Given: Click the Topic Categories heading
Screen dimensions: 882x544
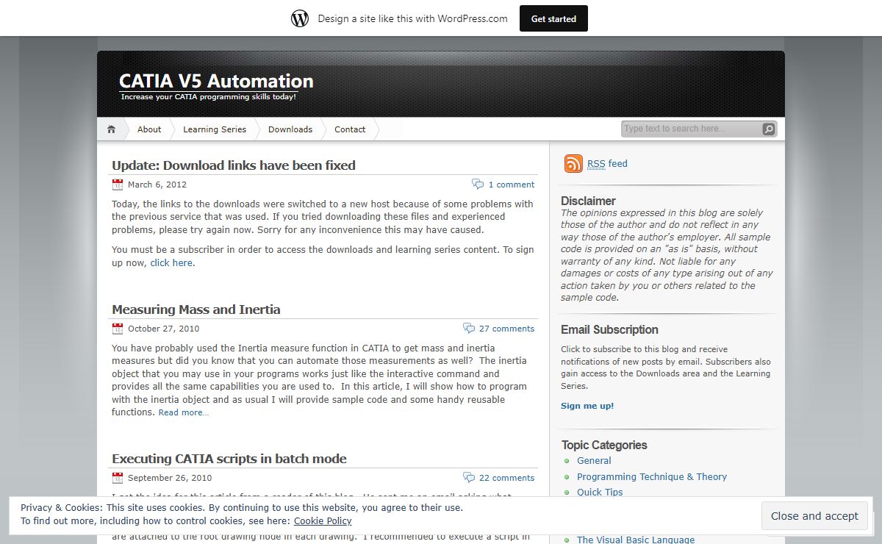Looking at the screenshot, I should tap(604, 445).
